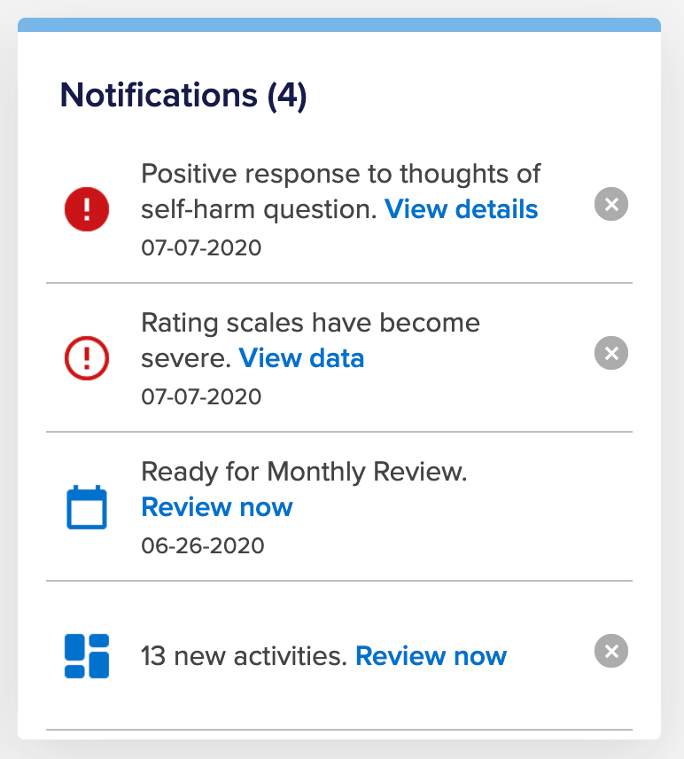Click Review now beside 13 new activities

(431, 656)
